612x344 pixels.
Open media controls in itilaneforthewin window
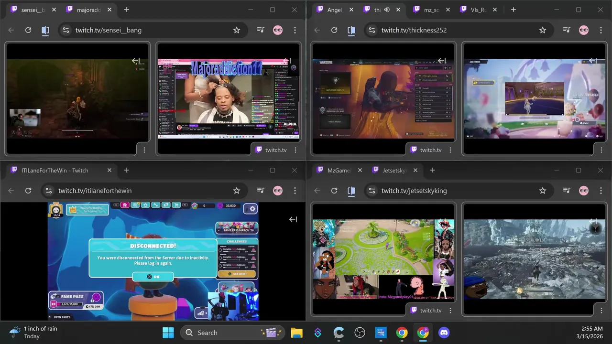point(261,191)
